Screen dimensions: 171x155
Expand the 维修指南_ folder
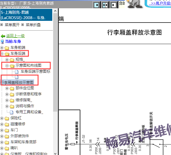(7, 100)
